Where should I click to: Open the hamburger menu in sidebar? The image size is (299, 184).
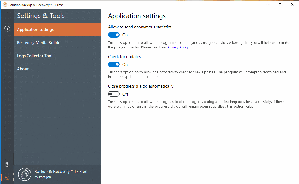coord(7,16)
